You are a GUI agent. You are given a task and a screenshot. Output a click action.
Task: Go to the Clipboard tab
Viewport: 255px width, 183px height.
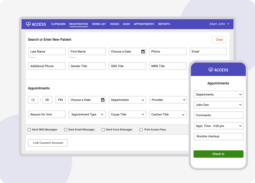pyautogui.click(x=58, y=24)
